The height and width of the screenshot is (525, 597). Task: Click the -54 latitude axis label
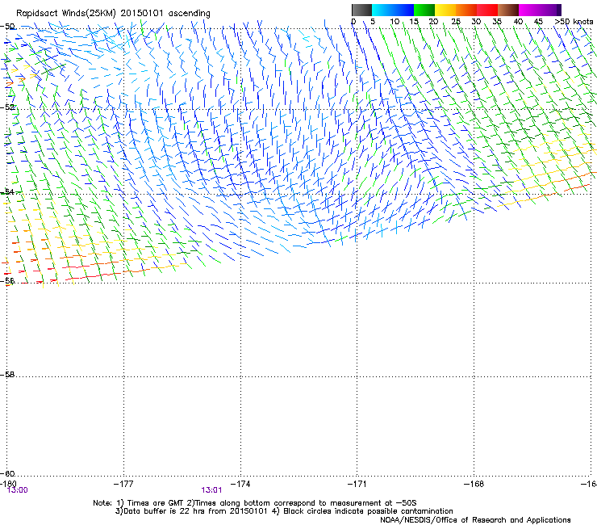[x=7, y=191]
